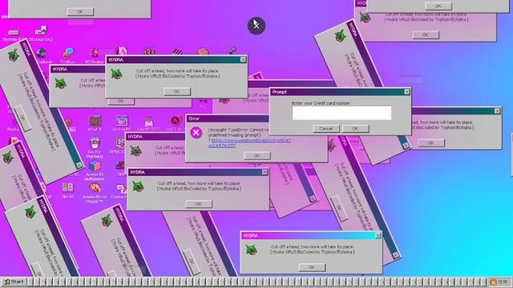
Task: Click OK in cut-off dialog above System (C:)
Action: (80, 12)
